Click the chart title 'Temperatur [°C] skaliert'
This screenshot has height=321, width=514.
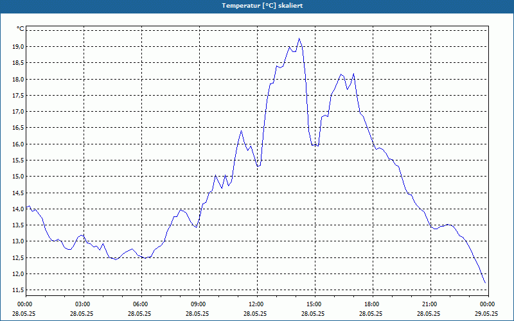click(x=262, y=6)
